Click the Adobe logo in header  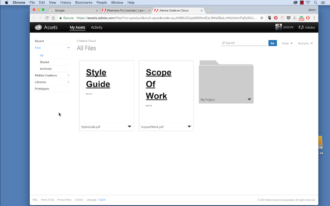coord(307,27)
